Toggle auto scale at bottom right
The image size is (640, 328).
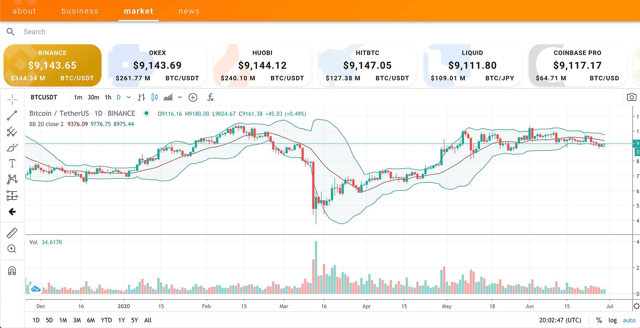pos(629,320)
